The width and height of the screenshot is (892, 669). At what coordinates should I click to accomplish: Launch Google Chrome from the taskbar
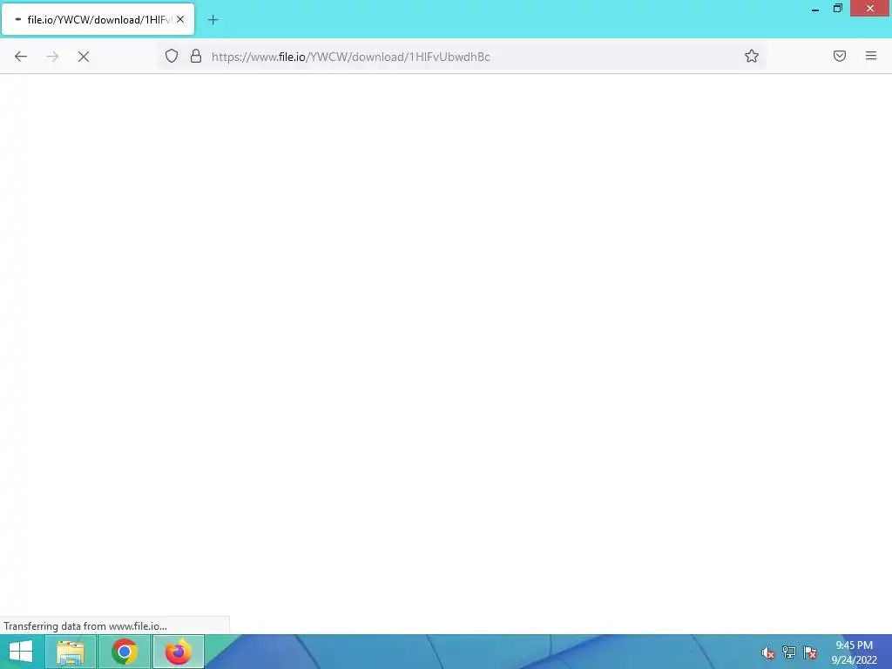125,652
